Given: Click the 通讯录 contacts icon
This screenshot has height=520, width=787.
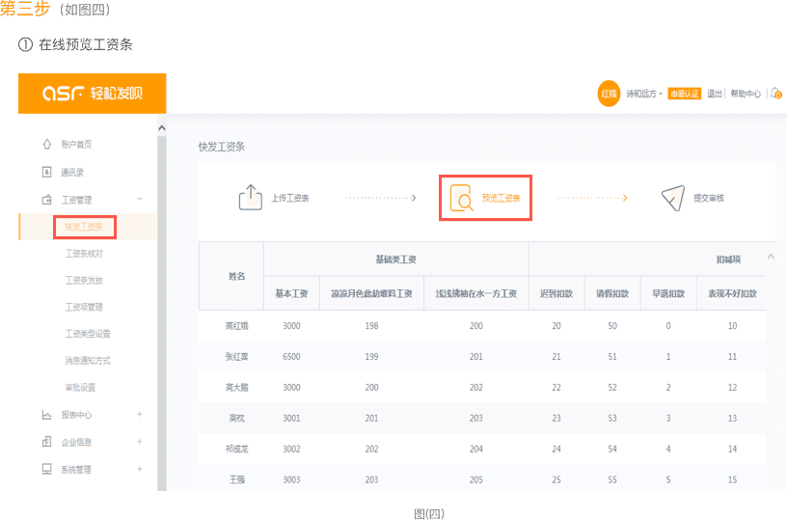Looking at the screenshot, I should [x=46, y=172].
